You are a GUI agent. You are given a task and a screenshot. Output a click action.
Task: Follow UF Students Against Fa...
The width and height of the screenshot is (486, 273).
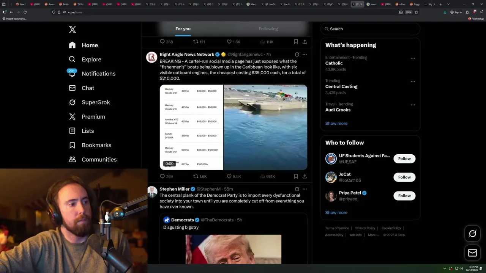[404, 158]
